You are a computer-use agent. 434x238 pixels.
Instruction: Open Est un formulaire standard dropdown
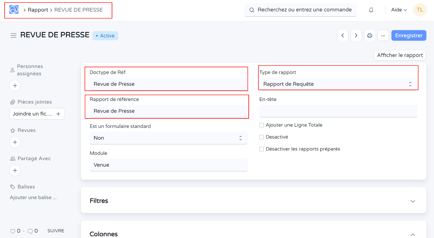168,138
